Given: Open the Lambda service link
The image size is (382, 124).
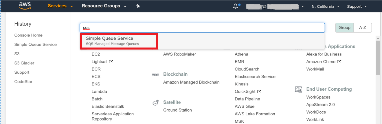Looking at the screenshot, I should (x=99, y=91).
